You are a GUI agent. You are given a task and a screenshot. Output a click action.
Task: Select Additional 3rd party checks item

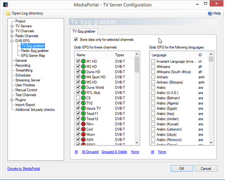[x=35, y=110]
